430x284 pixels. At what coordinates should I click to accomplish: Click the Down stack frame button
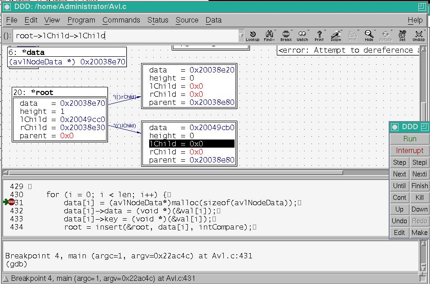click(420, 209)
